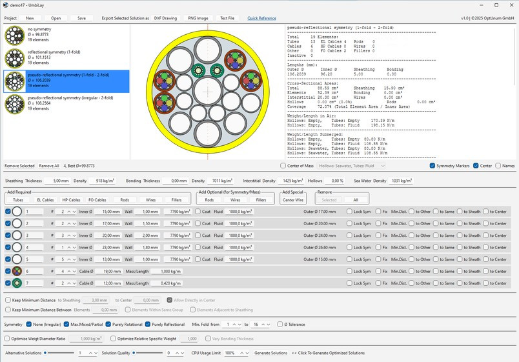Click the UmbiLay app icon in title bar
Screen dimensions: 519x362
click(6, 6)
